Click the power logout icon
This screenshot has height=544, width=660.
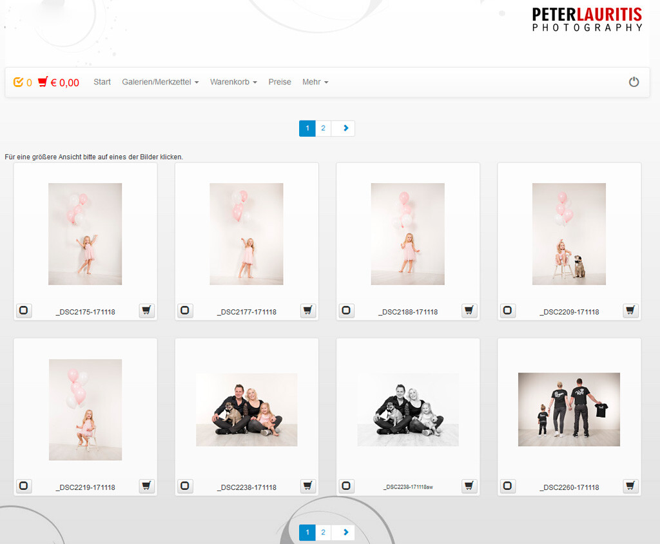pyautogui.click(x=634, y=82)
